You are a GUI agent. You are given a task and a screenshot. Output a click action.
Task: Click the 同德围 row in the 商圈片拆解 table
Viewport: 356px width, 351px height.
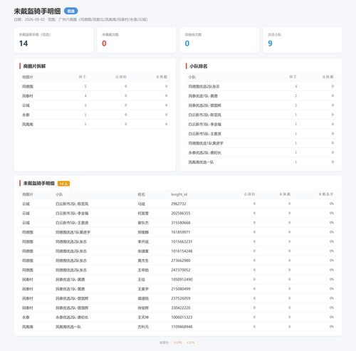point(95,86)
